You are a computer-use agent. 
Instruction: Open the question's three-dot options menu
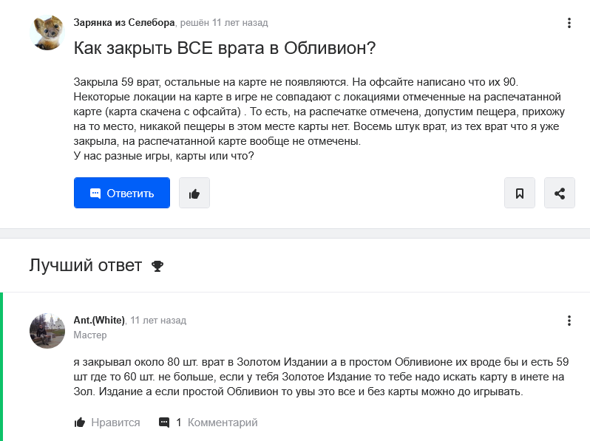pyautogui.click(x=569, y=23)
